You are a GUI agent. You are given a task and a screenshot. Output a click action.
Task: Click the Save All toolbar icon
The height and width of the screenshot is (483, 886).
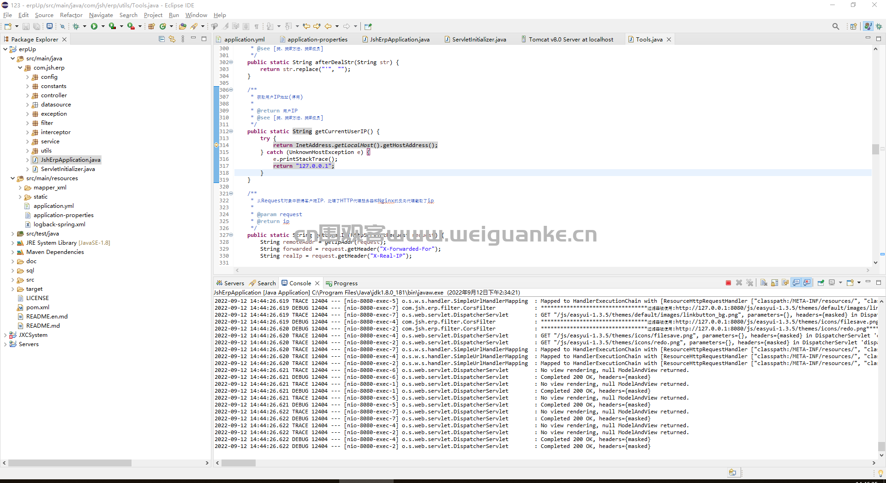tap(36, 26)
